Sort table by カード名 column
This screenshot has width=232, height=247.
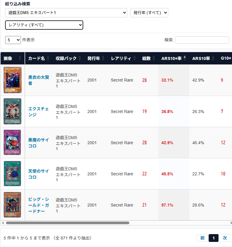click(x=39, y=58)
